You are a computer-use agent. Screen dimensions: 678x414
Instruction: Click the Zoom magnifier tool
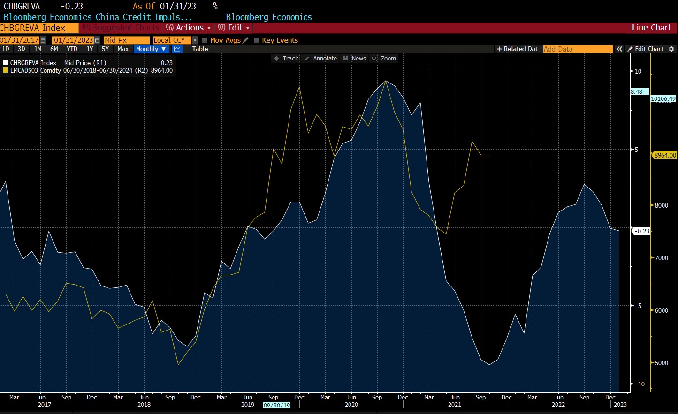(x=384, y=59)
